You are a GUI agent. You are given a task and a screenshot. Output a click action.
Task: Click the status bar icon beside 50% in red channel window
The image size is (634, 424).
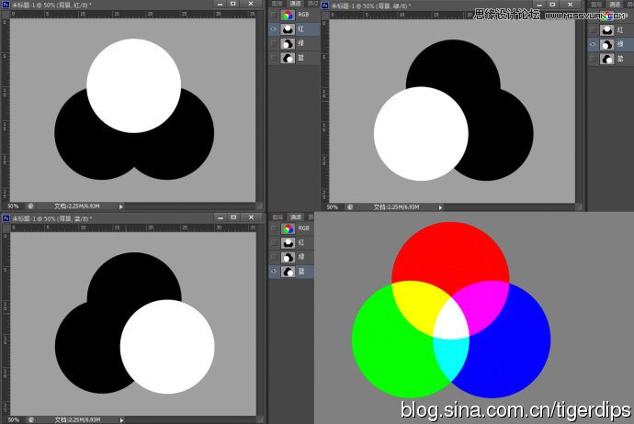click(30, 206)
